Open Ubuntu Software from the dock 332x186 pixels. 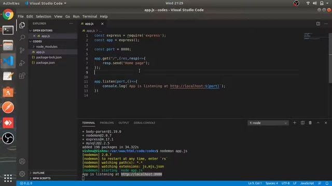tap(8, 92)
